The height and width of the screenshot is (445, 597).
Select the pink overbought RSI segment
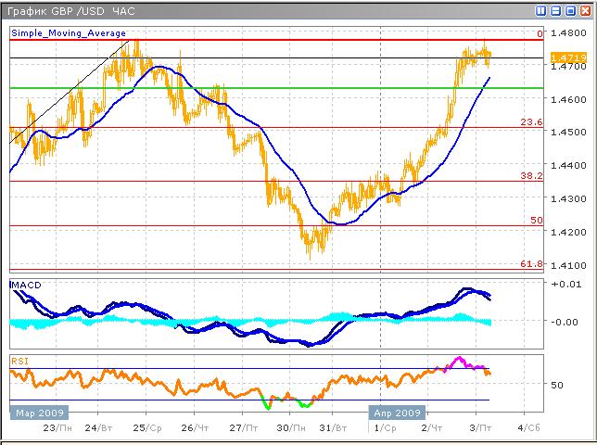[459, 362]
